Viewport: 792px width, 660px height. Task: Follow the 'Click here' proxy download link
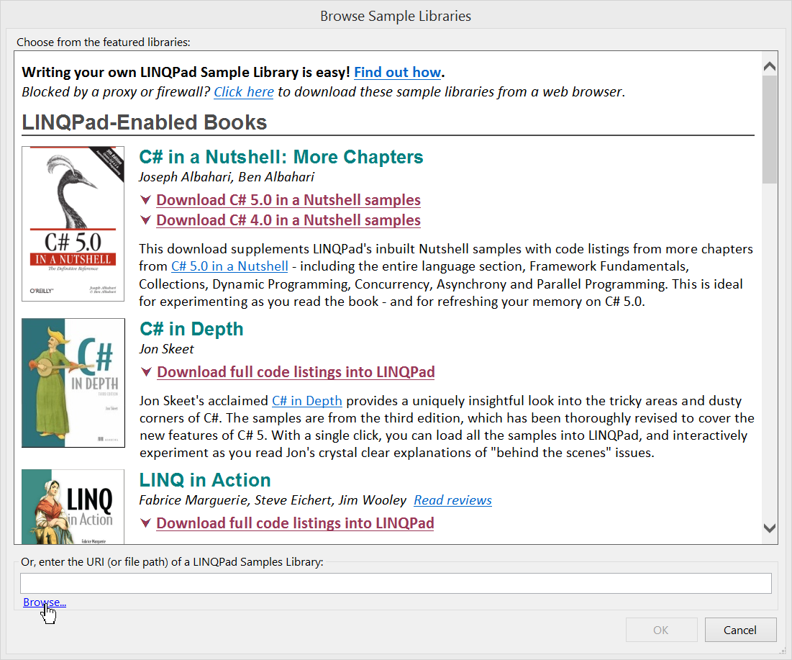[243, 92]
